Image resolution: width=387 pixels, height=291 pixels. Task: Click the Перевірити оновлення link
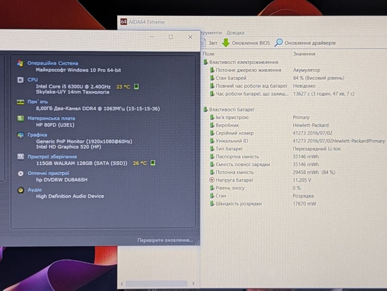coord(165,240)
